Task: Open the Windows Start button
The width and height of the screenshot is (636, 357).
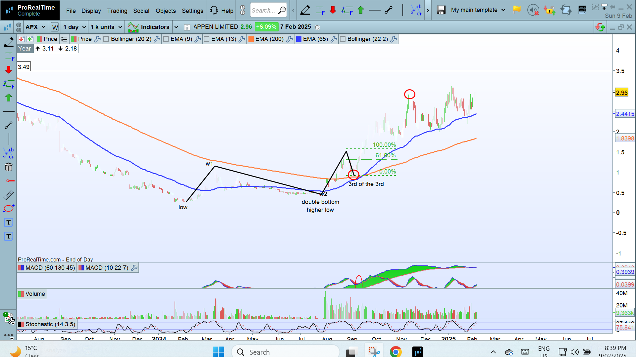Action: click(218, 352)
